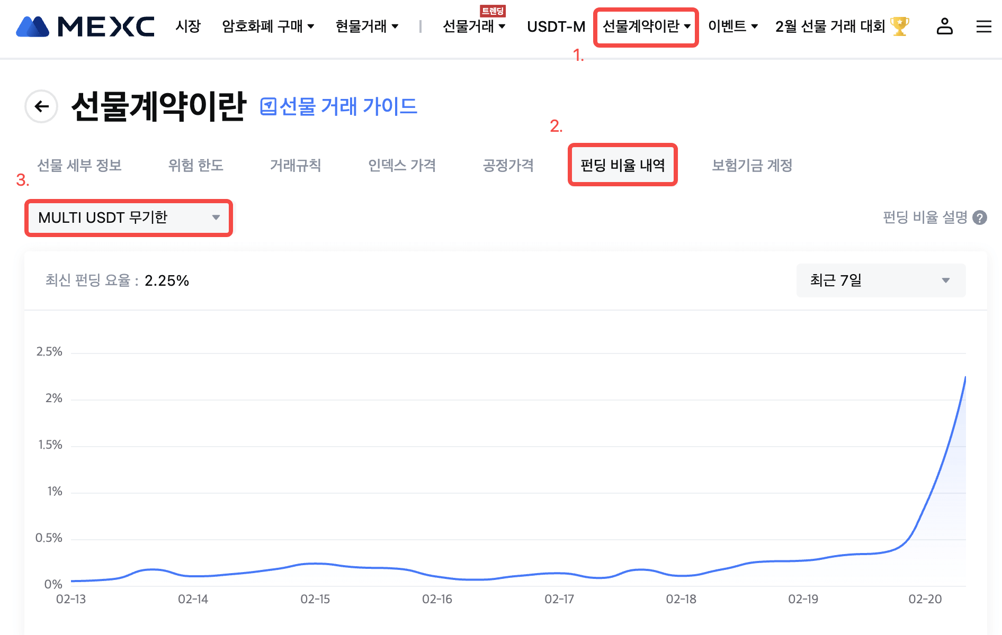Click the futures guide link icon
Image resolution: width=1002 pixels, height=635 pixels.
click(268, 107)
